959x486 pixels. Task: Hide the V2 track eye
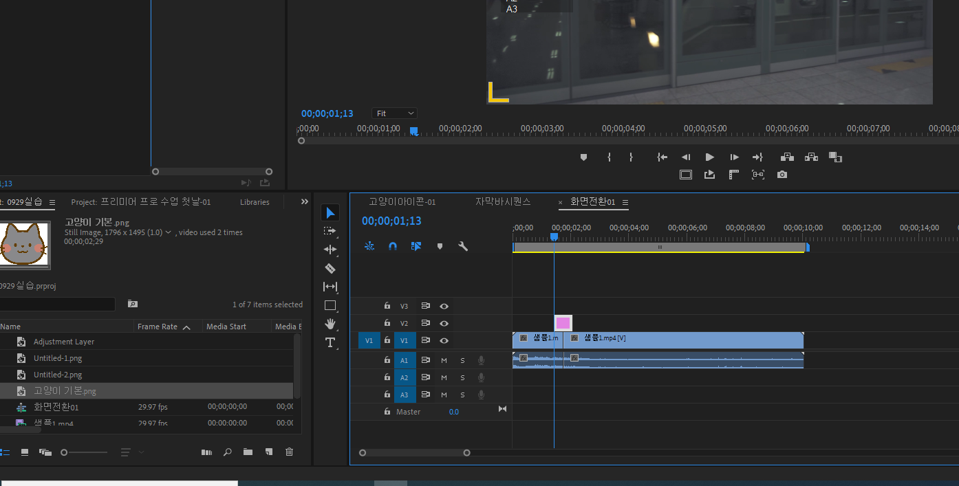pyautogui.click(x=444, y=323)
